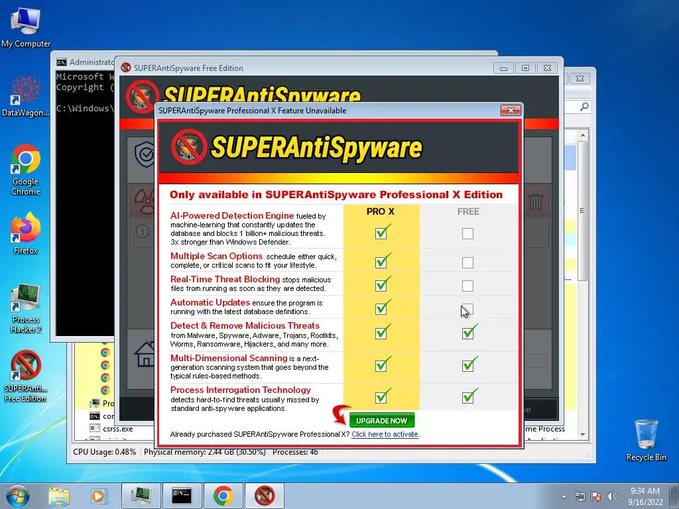Click the SUPERAntiSpyware Free Edition title bar icon
Image resolution: width=679 pixels, height=509 pixels.
126,68
